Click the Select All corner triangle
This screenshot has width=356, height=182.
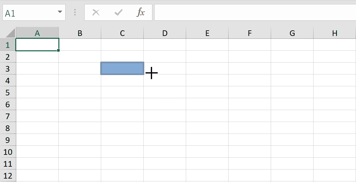10,33
